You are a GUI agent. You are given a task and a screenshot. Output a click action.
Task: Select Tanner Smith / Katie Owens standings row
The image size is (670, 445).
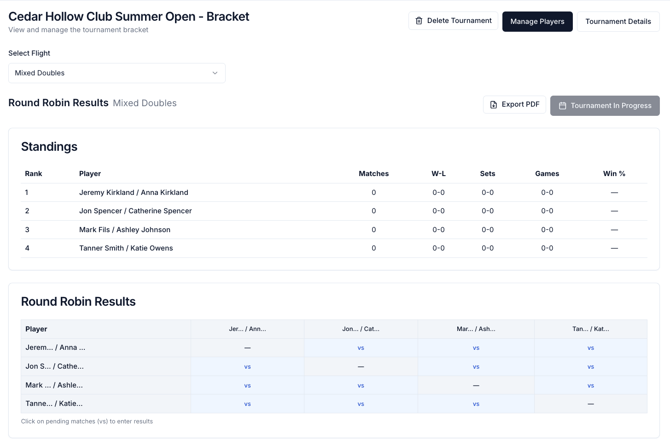(334, 248)
